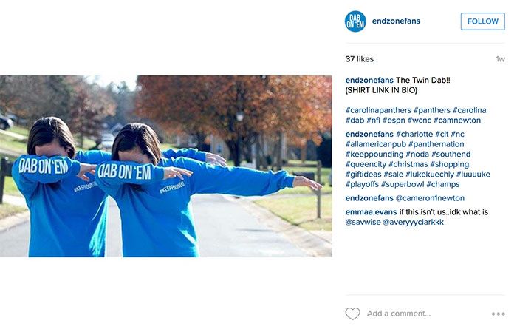517x332 pixels.
Task: Open the @savwise mention
Action: pyautogui.click(x=363, y=222)
